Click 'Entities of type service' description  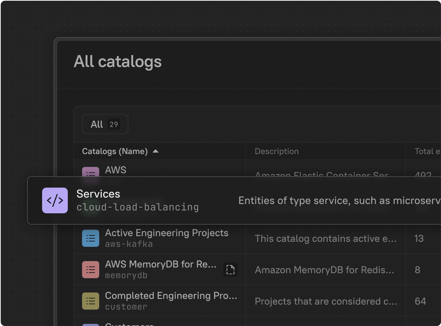(340, 201)
